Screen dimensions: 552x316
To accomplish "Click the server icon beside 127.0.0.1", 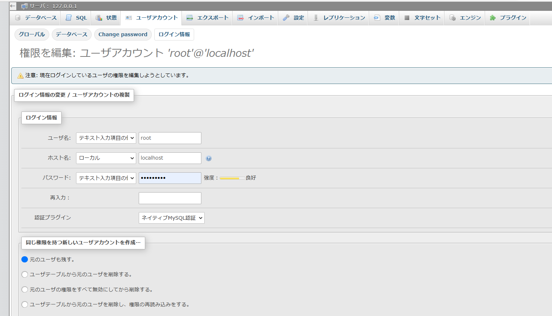I will coord(25,6).
